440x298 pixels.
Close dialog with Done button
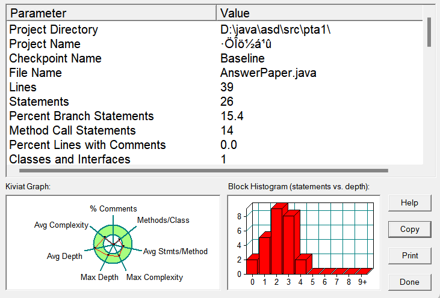click(x=409, y=282)
